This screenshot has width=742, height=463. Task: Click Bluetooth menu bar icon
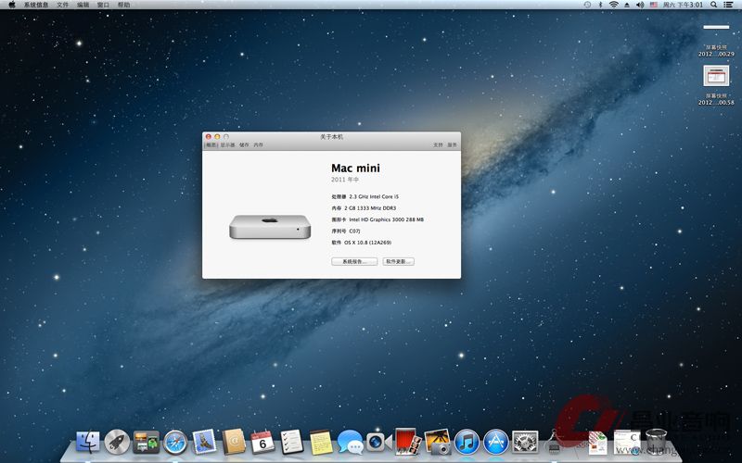pyautogui.click(x=600, y=5)
